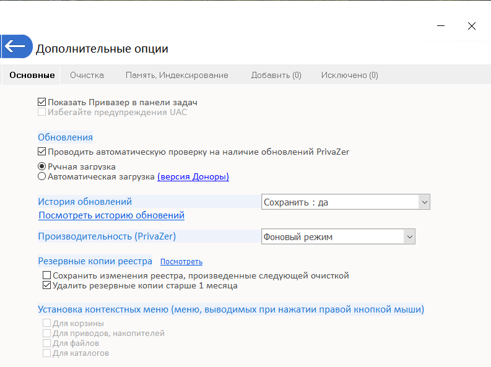Select the 'Основные' tab
This screenshot has width=491, height=367.
[32, 75]
